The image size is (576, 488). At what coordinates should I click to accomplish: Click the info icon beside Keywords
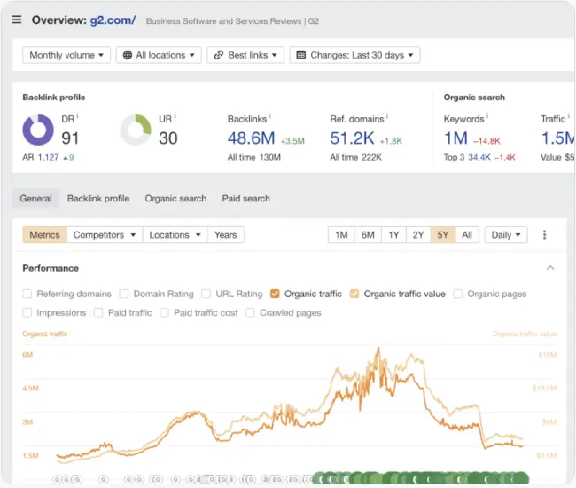point(487,116)
